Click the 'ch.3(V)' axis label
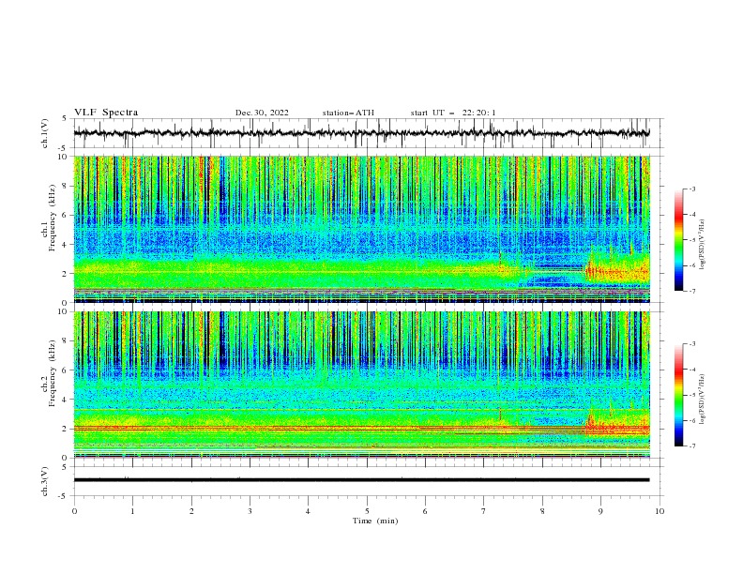The width and height of the screenshot is (743, 574). point(45,481)
